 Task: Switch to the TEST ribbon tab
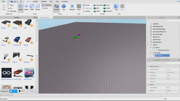point(51,2)
